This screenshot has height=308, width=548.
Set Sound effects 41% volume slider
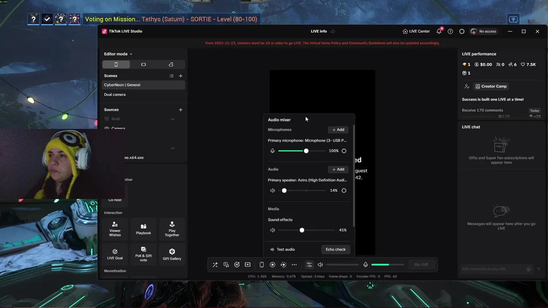pos(306,230)
